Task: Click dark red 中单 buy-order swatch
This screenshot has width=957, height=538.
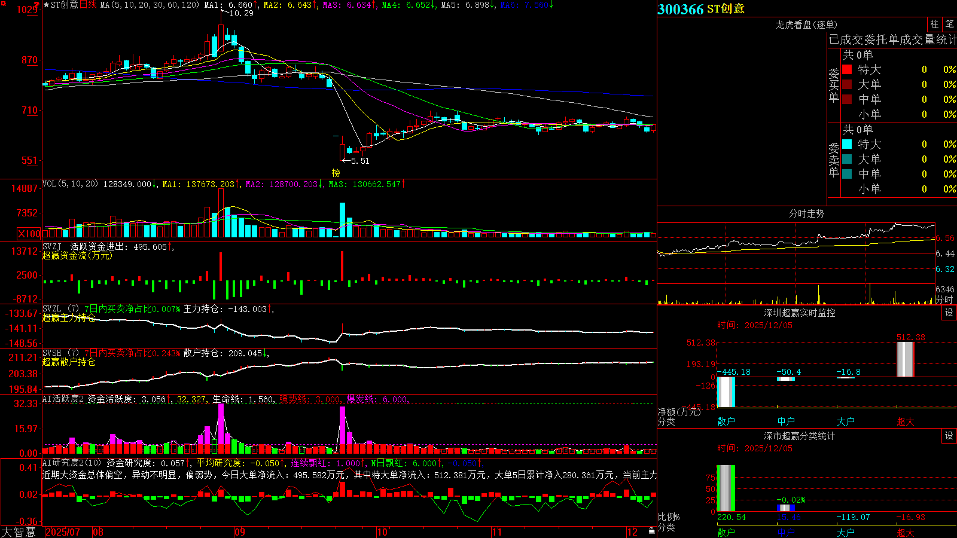Action: [847, 99]
